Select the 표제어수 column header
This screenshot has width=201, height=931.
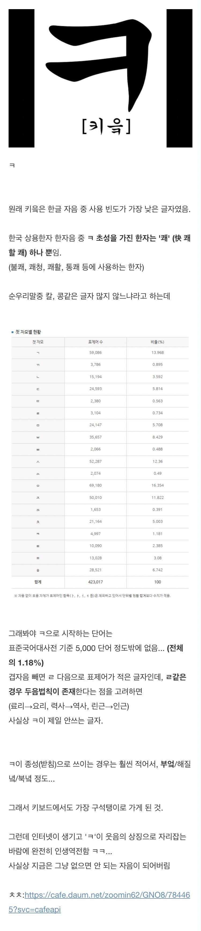[x=95, y=342]
